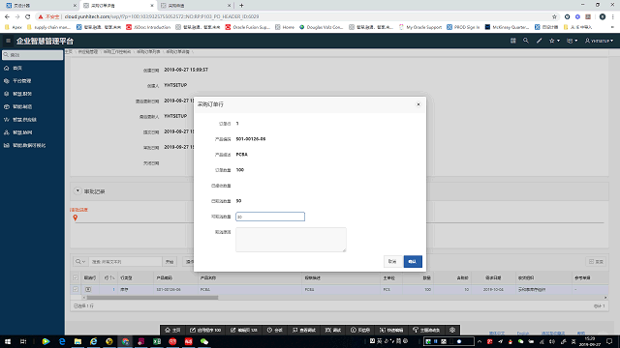Open the taskbar notification center icon

[x=609, y=341]
